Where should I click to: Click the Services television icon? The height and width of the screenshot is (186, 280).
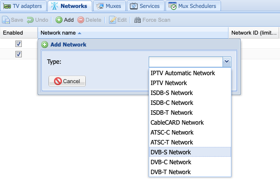coord(134,6)
